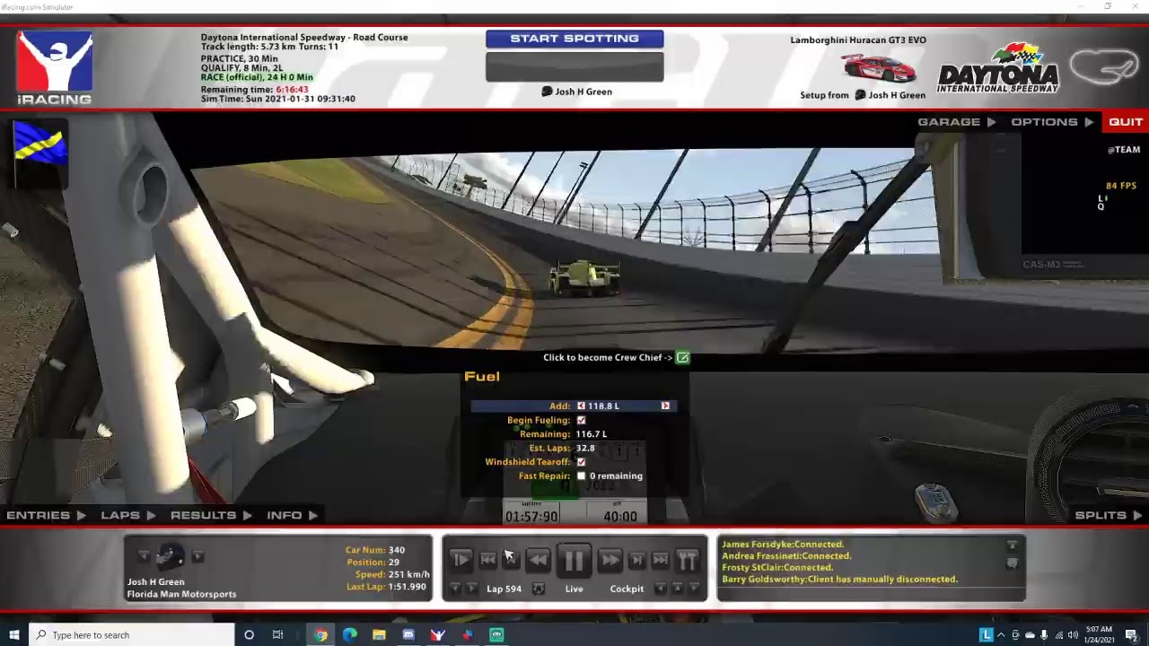Select next driver arrow beside helmet
Image resolution: width=1149 pixels, height=646 pixels.
pos(197,557)
